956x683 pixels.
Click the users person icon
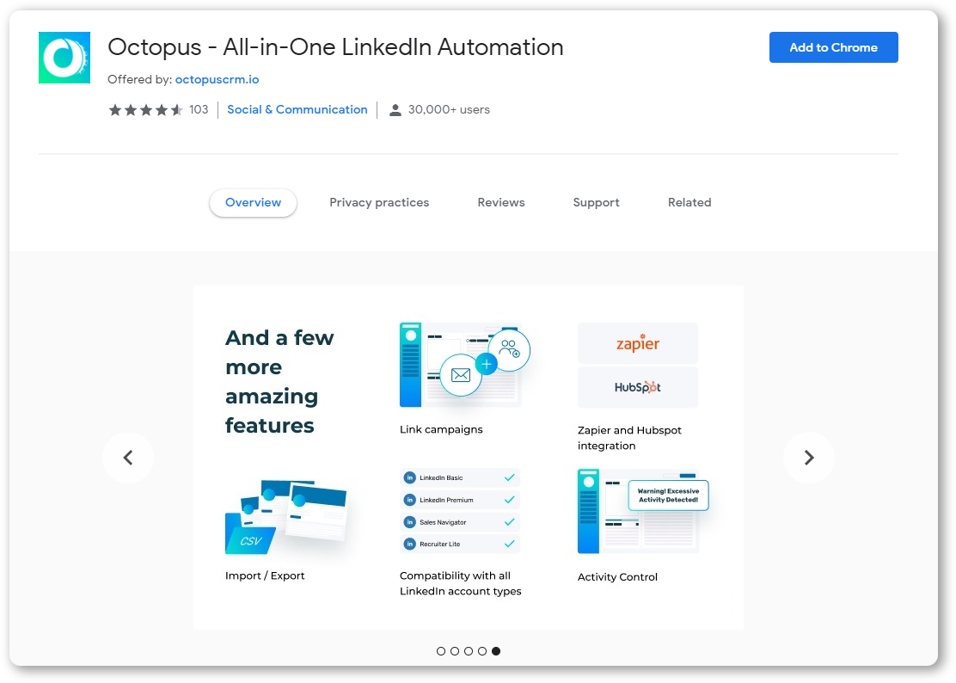tap(395, 110)
